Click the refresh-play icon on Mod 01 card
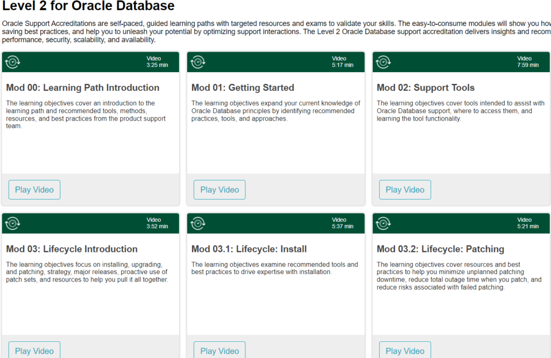Screen dimensions: 551x358 198,62
